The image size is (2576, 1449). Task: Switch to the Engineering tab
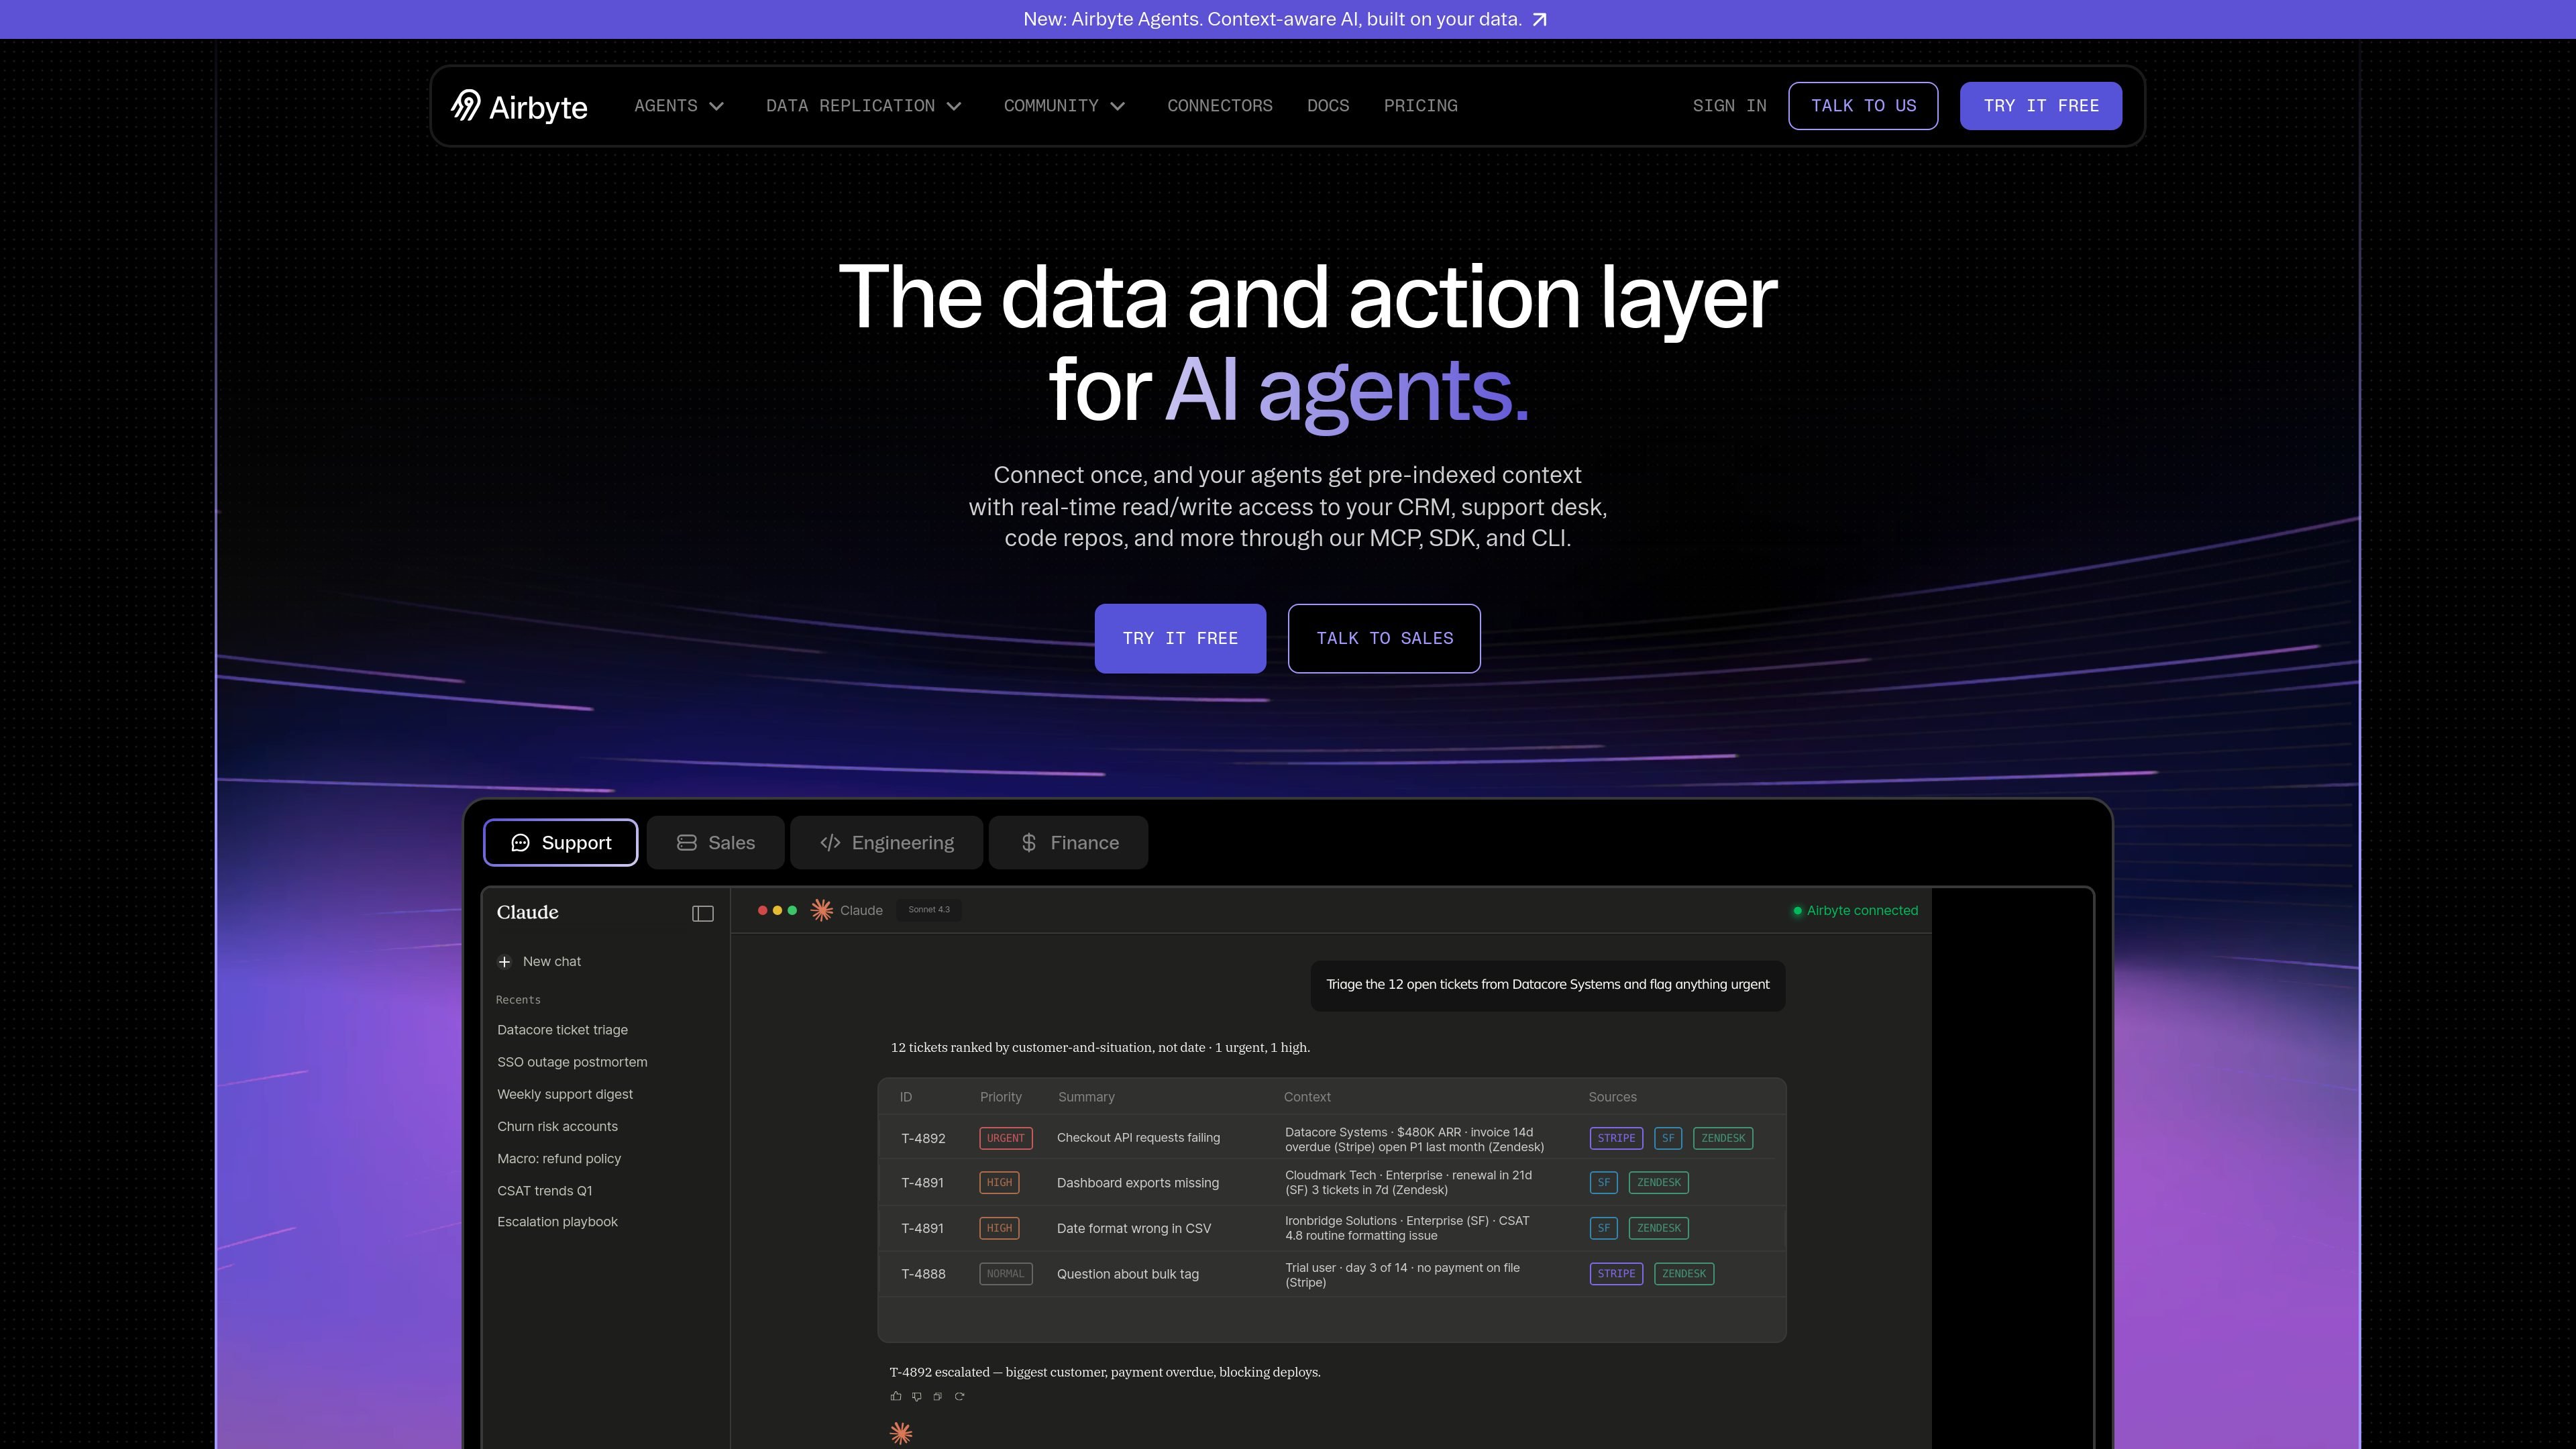point(887,843)
